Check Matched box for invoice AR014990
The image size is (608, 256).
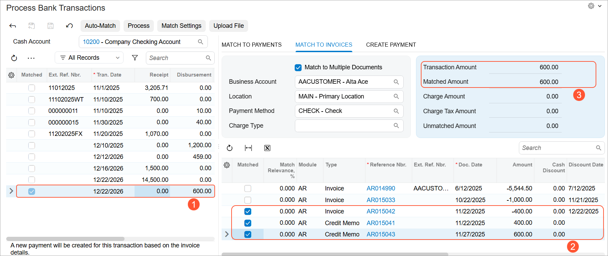(248, 188)
